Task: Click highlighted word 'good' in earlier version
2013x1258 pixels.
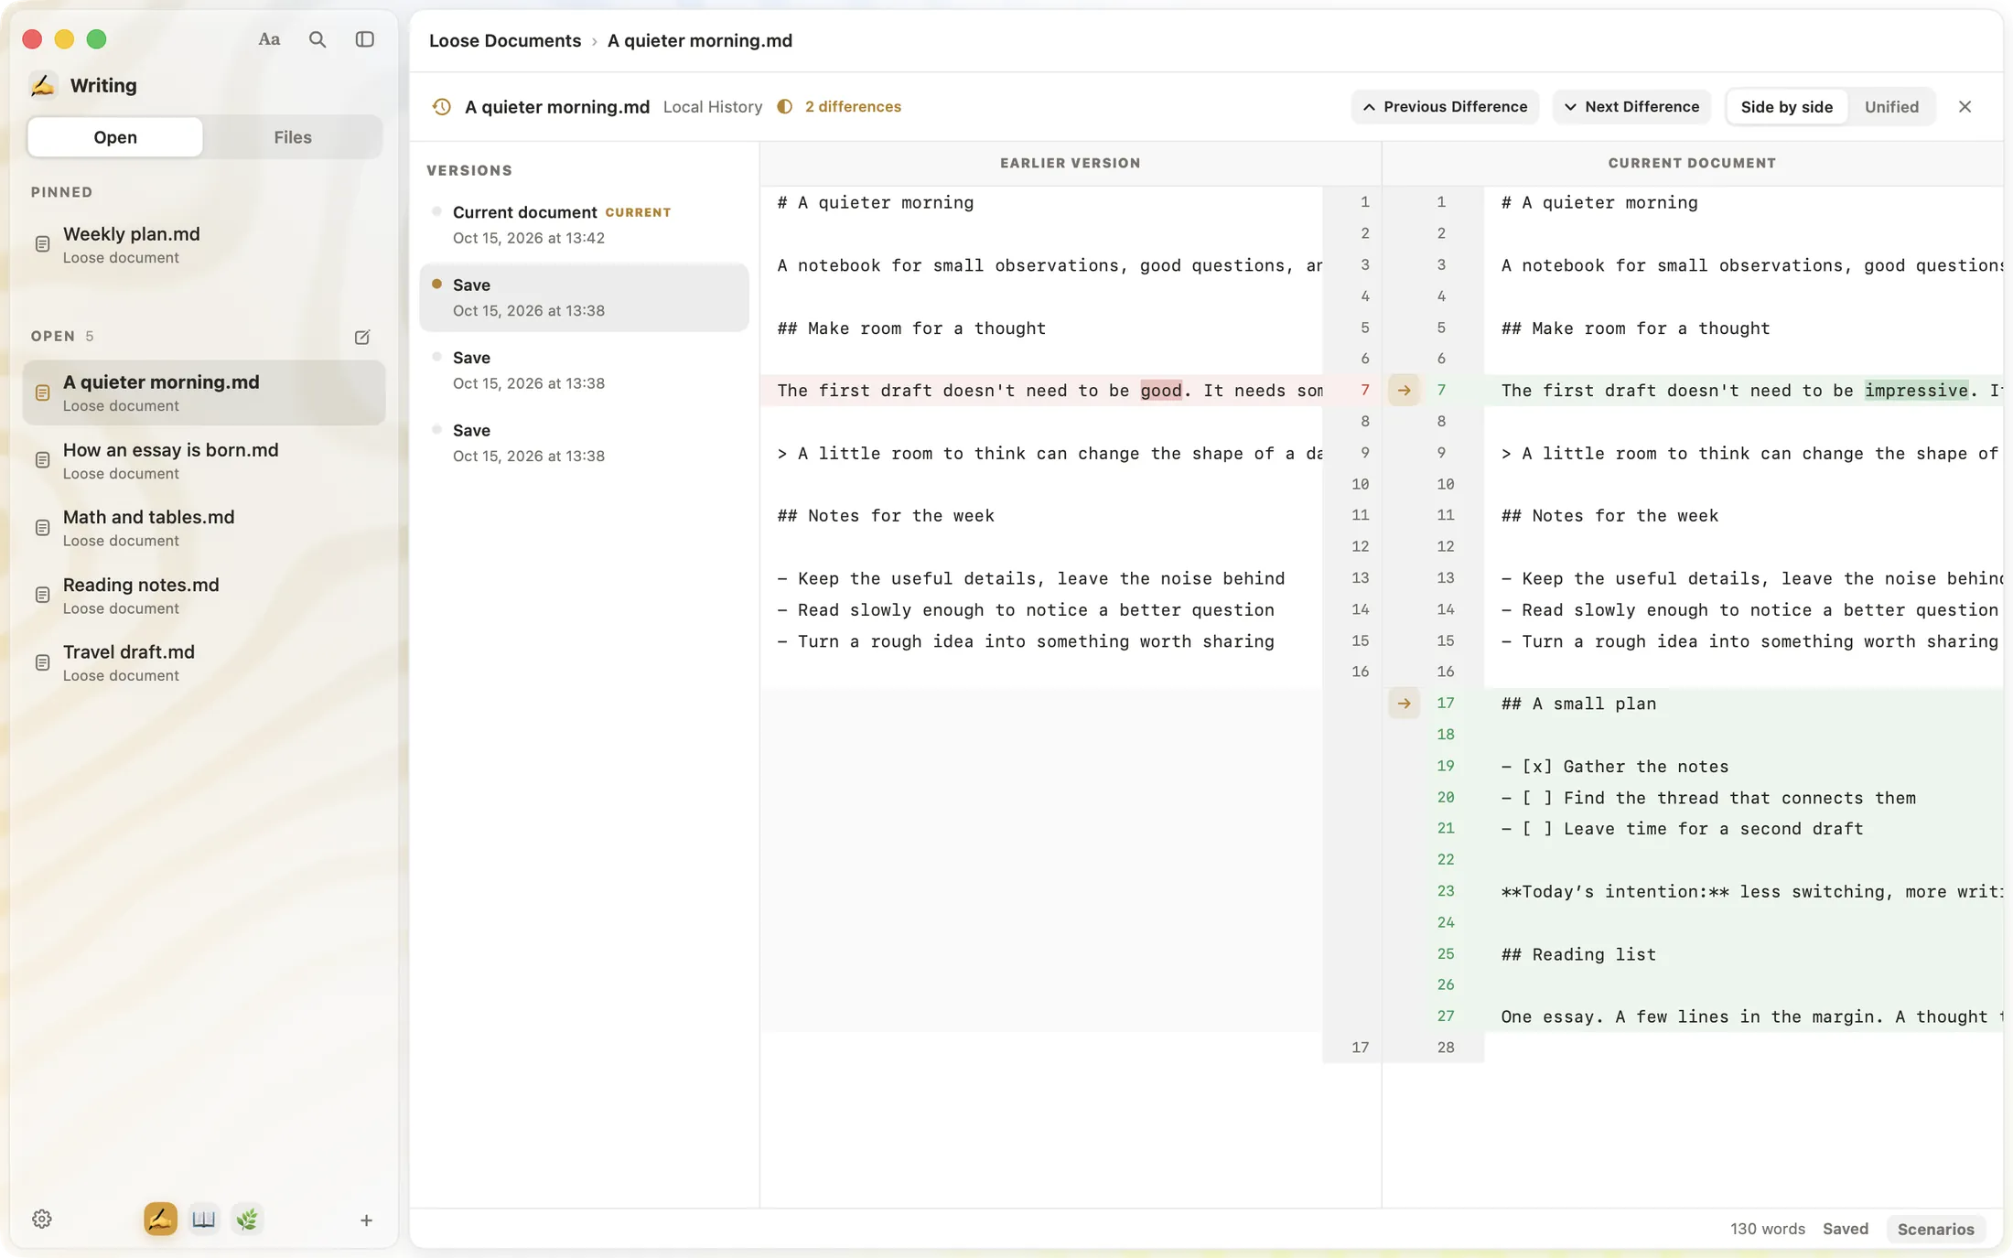Action: point(1160,391)
